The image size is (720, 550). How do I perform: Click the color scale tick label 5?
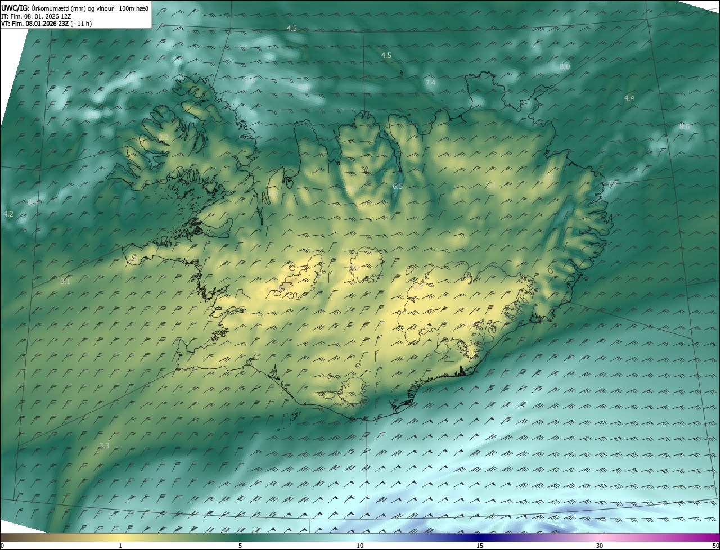[x=240, y=546]
